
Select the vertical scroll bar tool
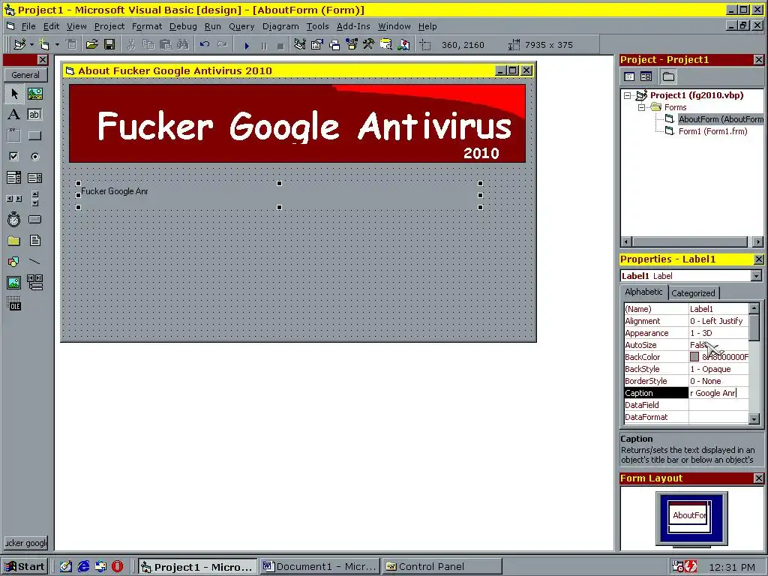34,198
